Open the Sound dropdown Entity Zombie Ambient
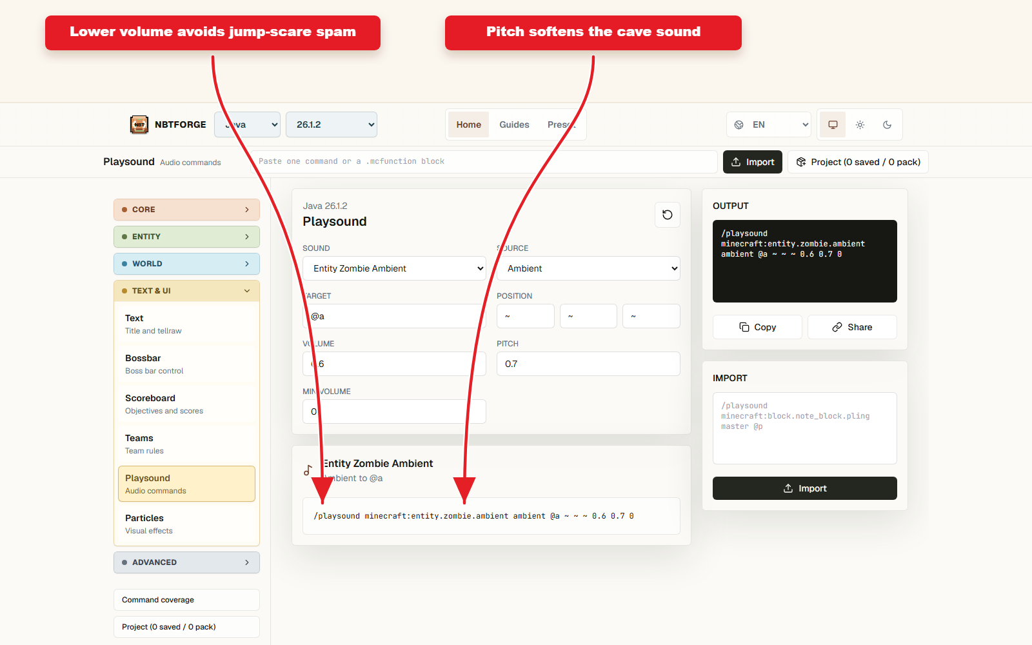 394,268
